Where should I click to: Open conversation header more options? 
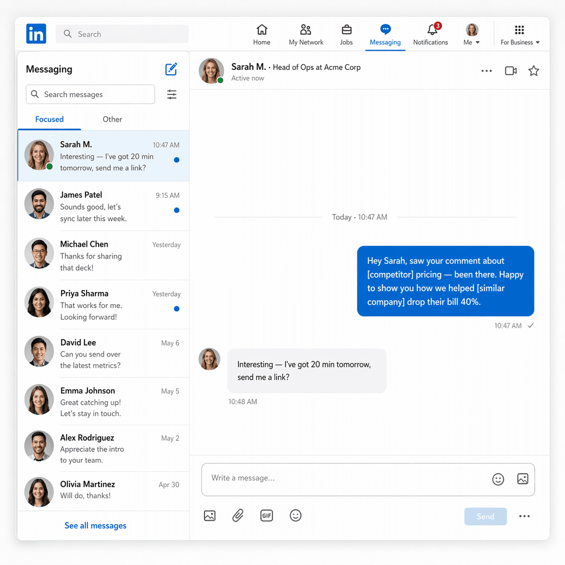pyautogui.click(x=487, y=71)
